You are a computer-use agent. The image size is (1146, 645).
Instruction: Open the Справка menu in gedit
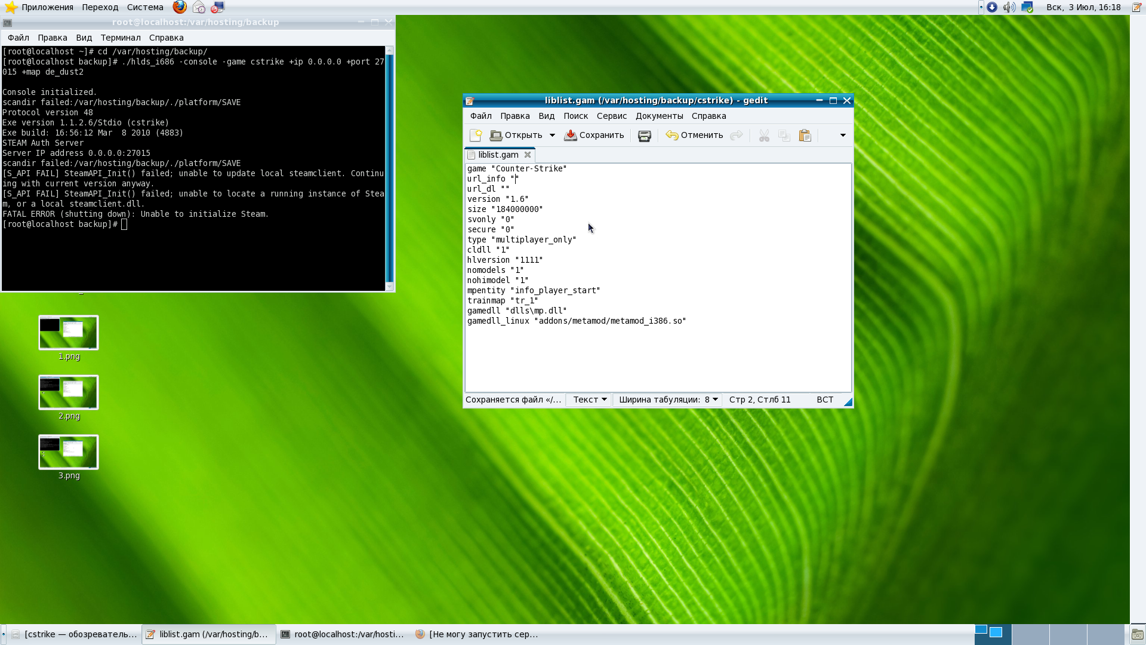708,116
